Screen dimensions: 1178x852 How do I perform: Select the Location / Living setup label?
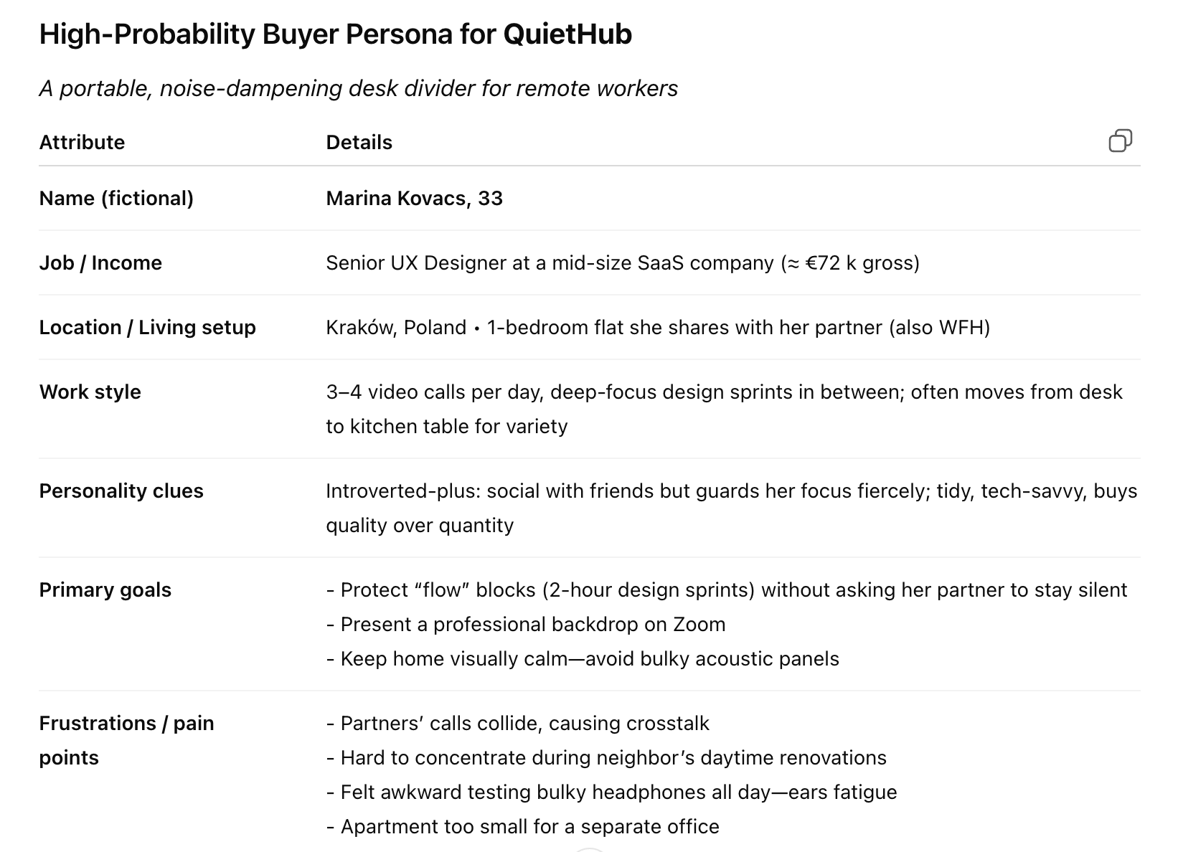147,327
